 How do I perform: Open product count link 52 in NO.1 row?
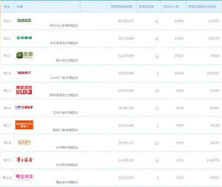click(157, 21)
